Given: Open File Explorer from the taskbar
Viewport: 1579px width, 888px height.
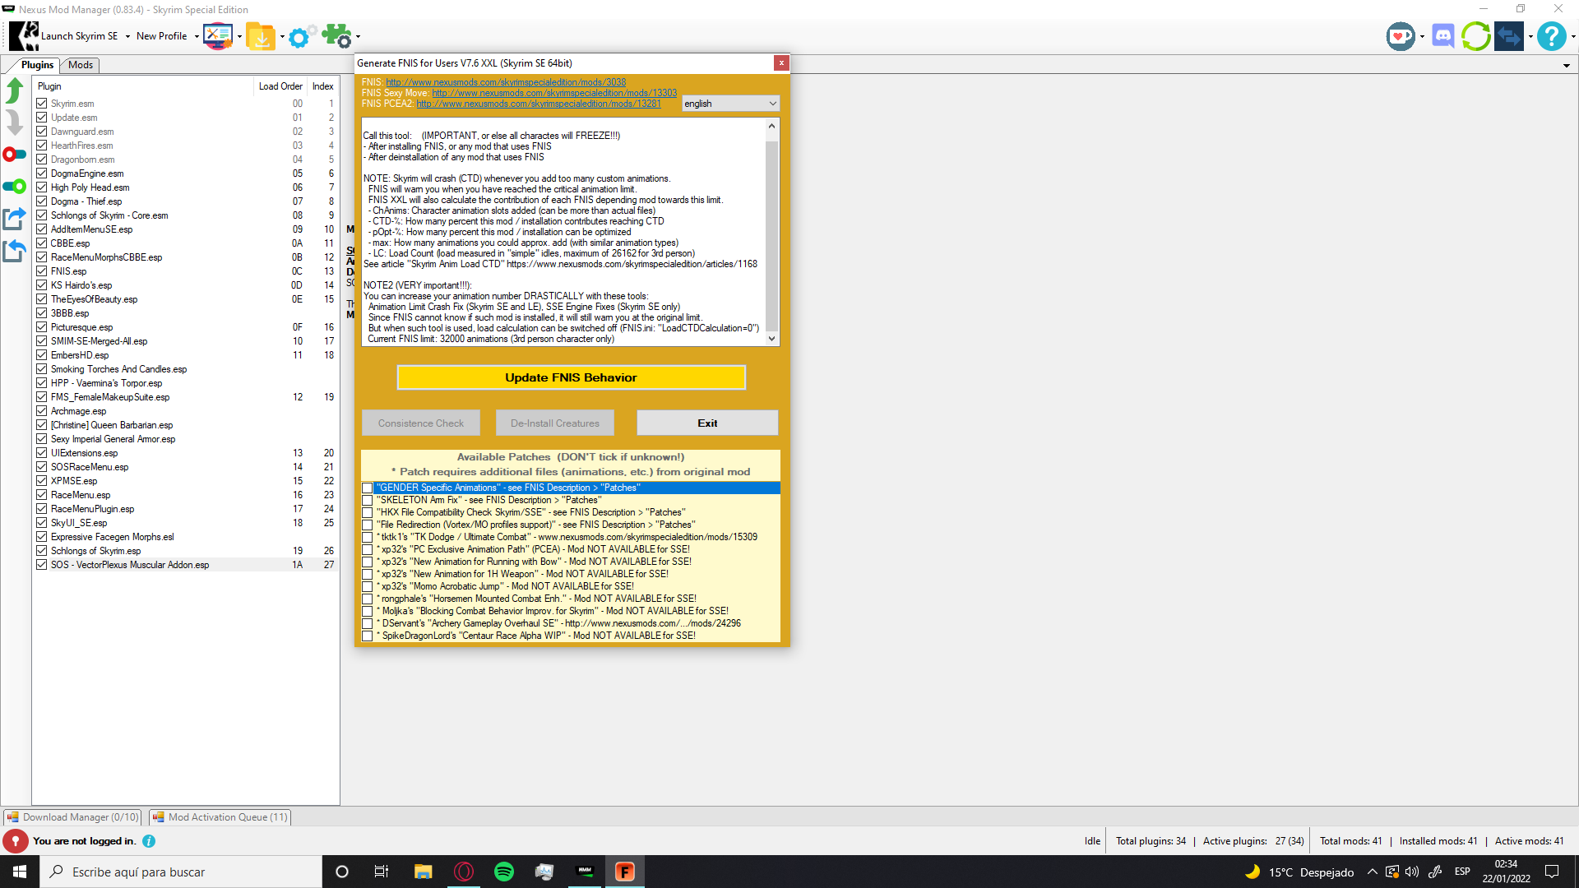Looking at the screenshot, I should pyautogui.click(x=424, y=872).
